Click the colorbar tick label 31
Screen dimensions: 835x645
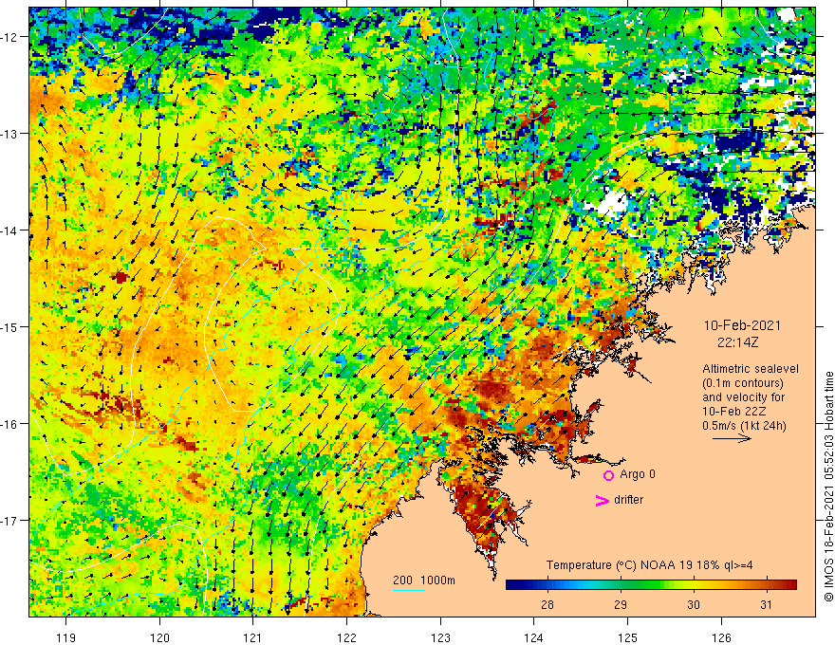(x=766, y=604)
